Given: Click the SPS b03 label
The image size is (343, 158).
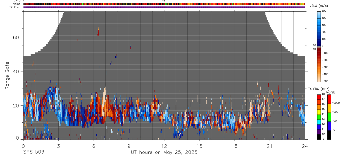Looking at the screenshot, I should coord(34,152).
